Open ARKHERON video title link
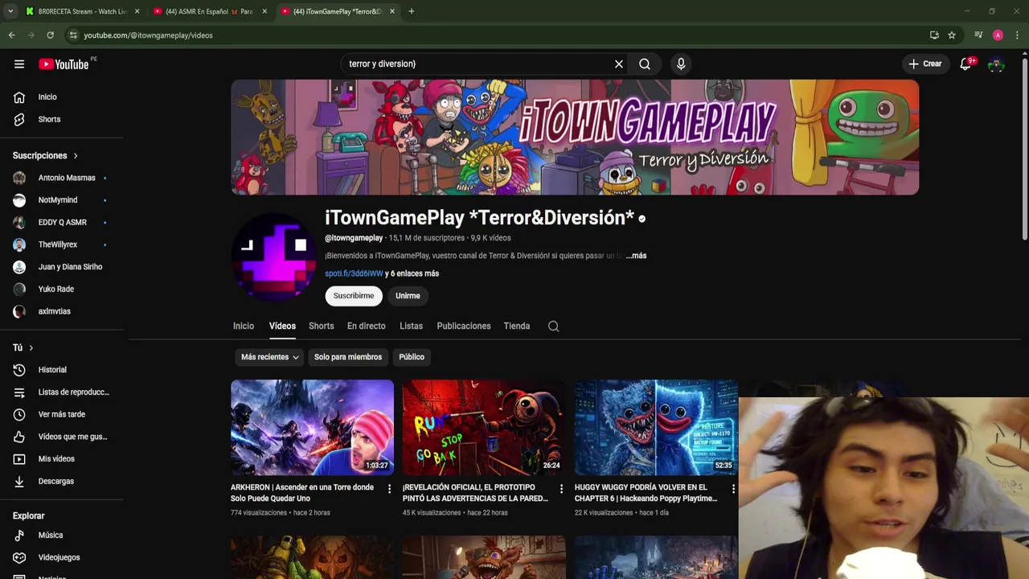 click(302, 493)
